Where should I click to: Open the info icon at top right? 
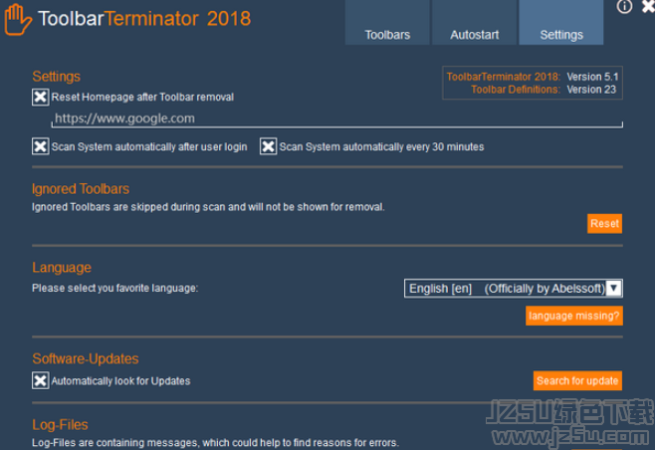point(624,6)
